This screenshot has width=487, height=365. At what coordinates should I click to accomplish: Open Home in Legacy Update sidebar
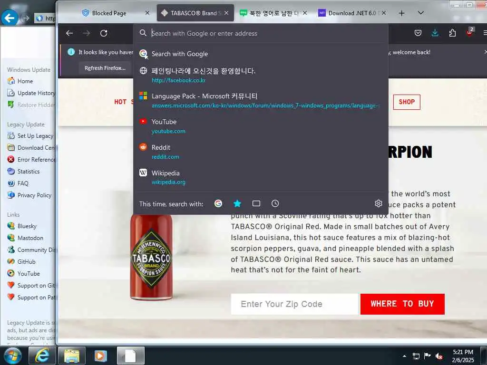(25, 81)
